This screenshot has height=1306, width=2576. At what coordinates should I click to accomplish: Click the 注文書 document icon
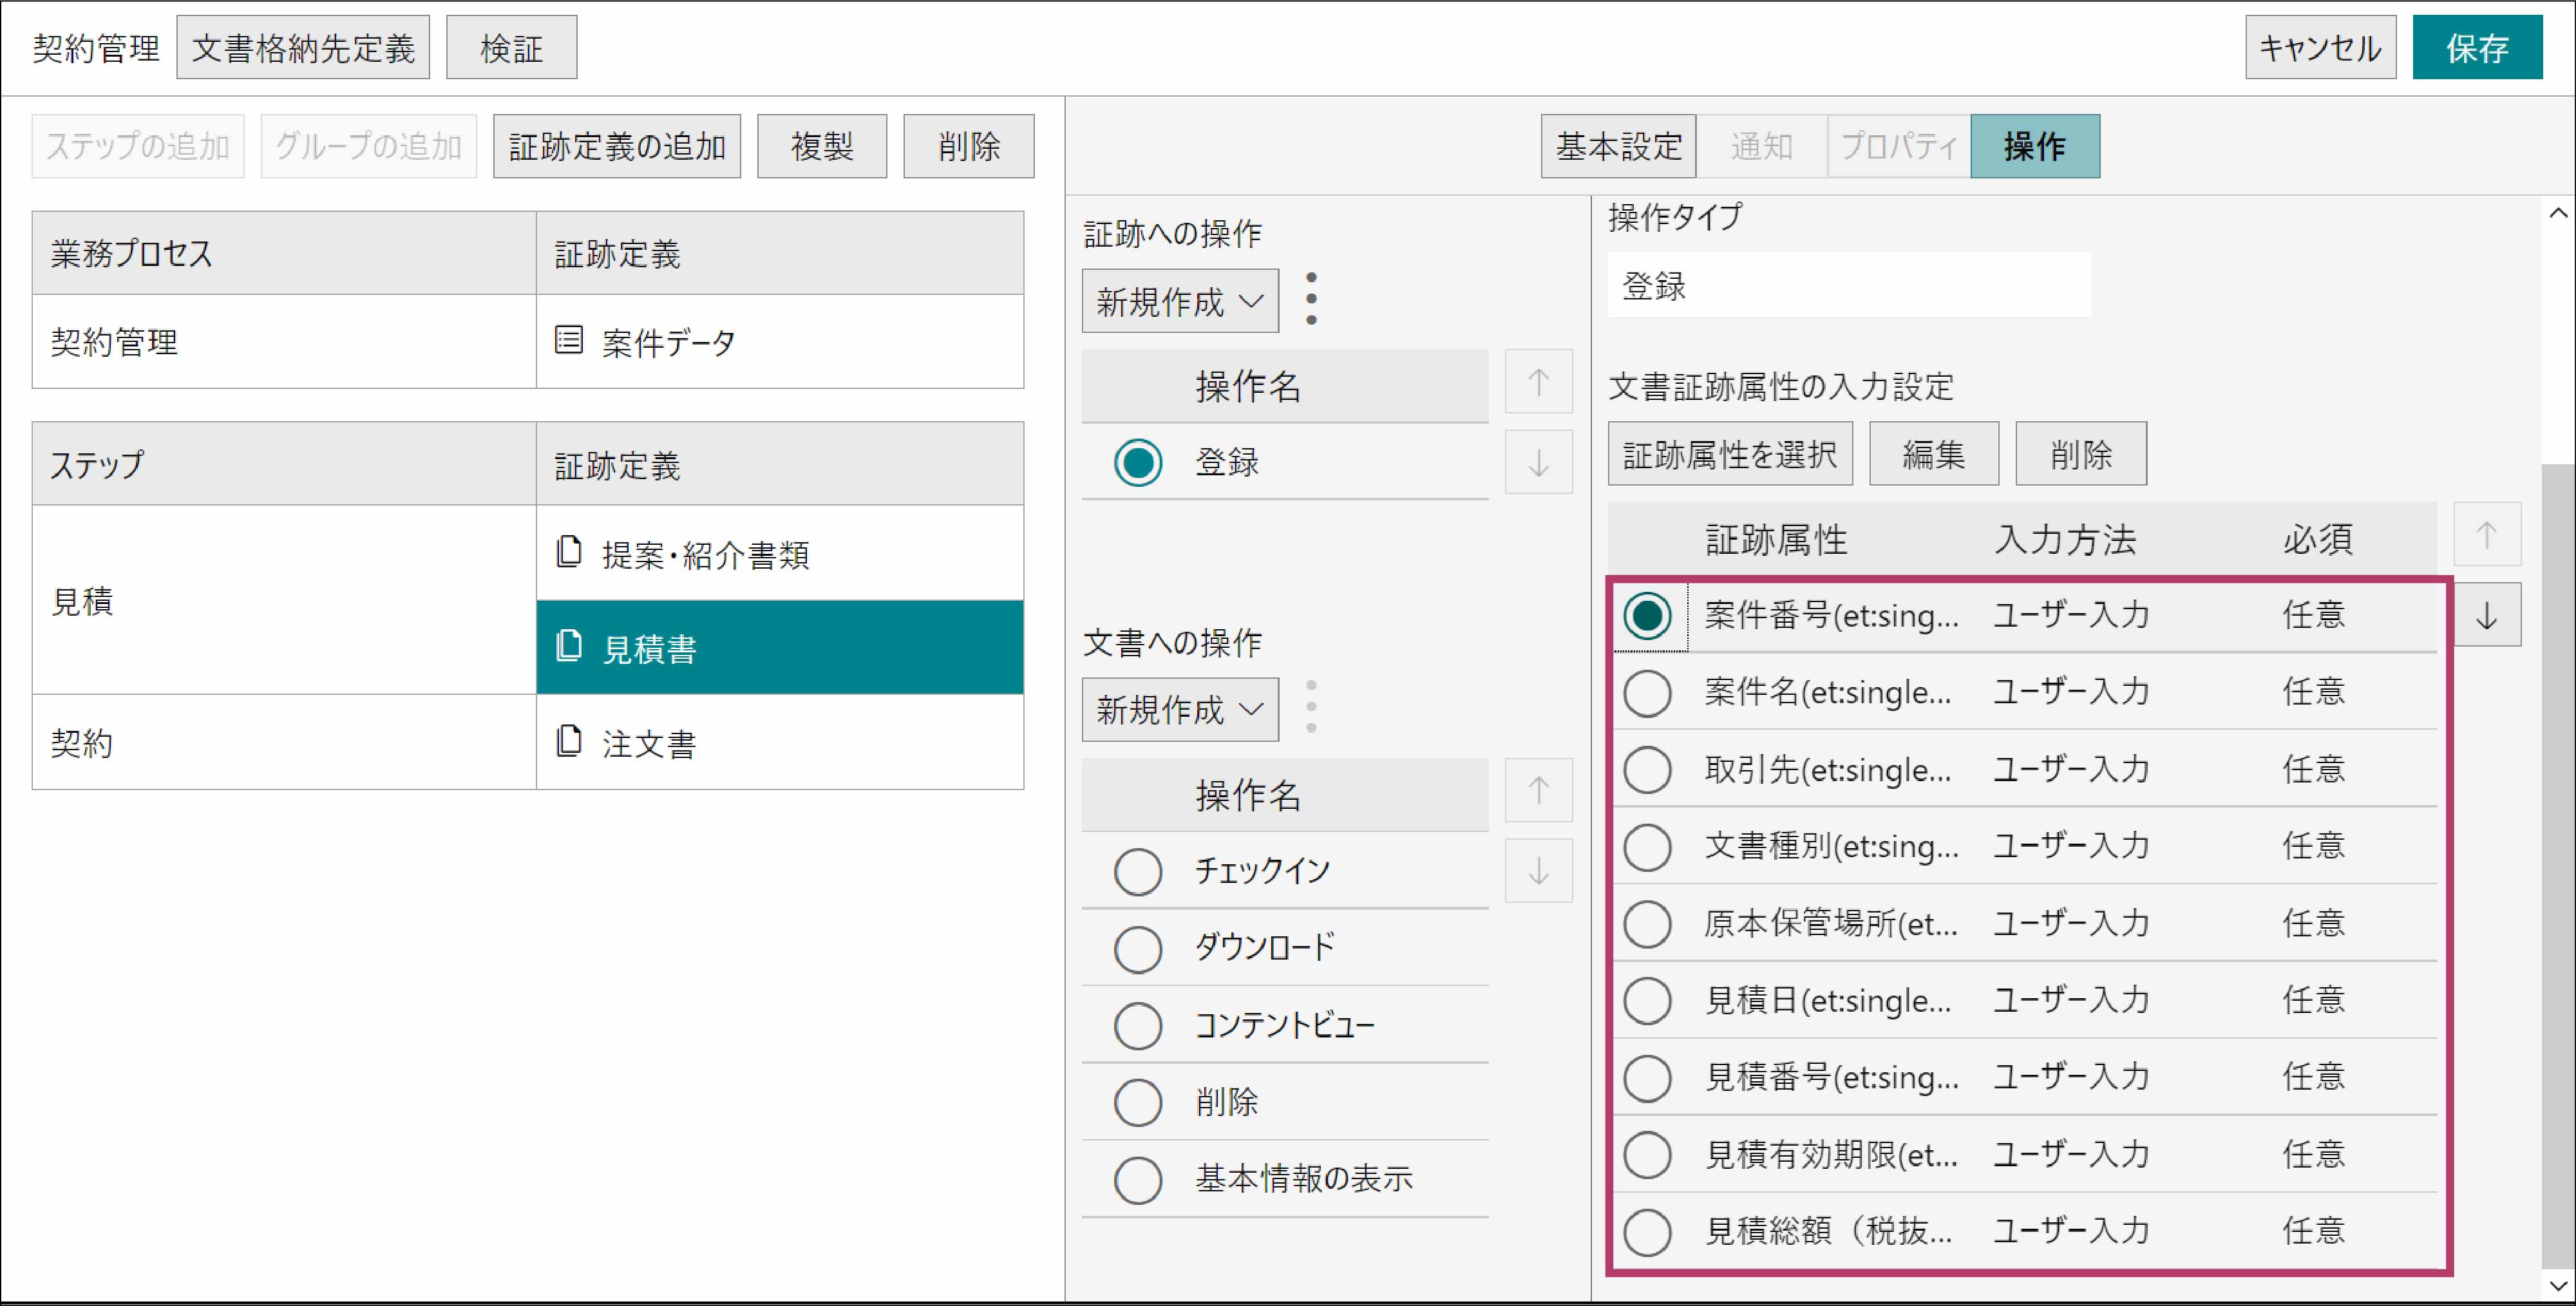[569, 740]
